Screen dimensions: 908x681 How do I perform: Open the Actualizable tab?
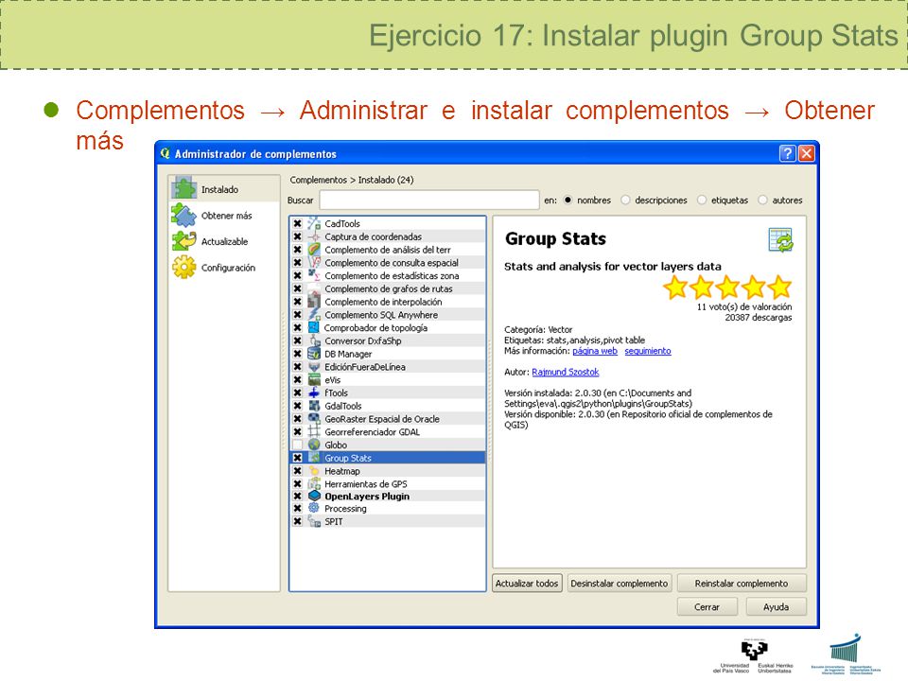point(224,241)
